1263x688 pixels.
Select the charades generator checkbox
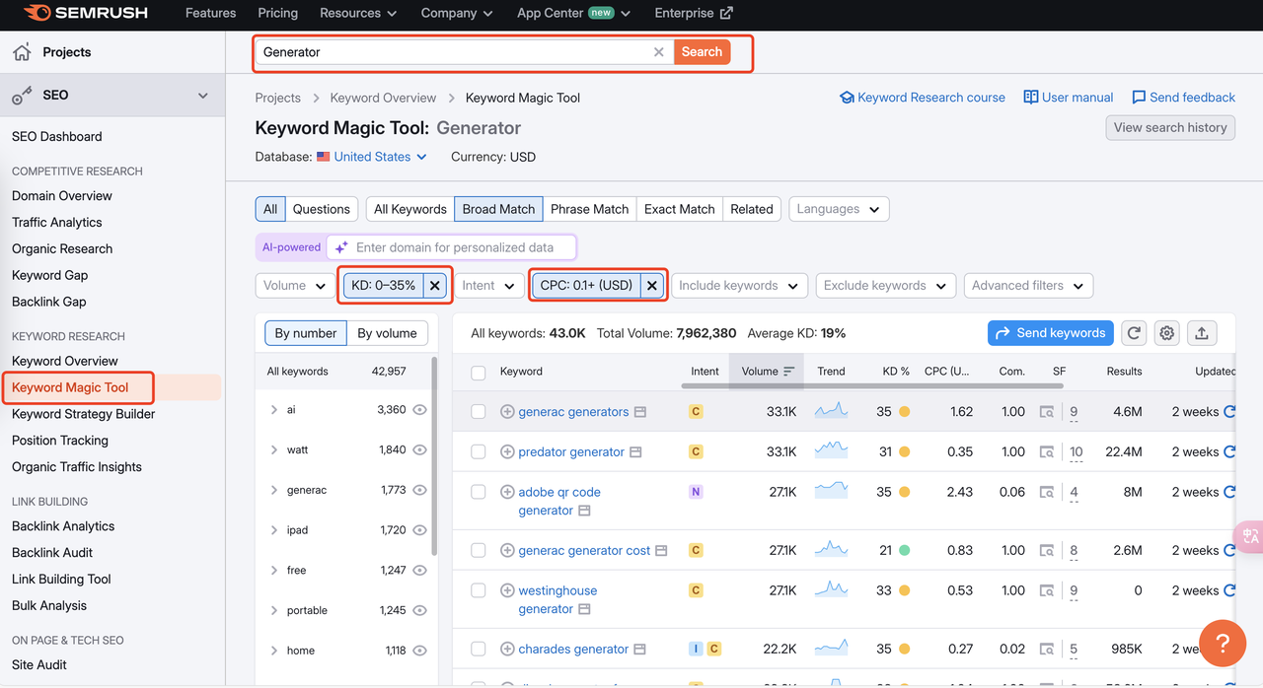point(479,650)
